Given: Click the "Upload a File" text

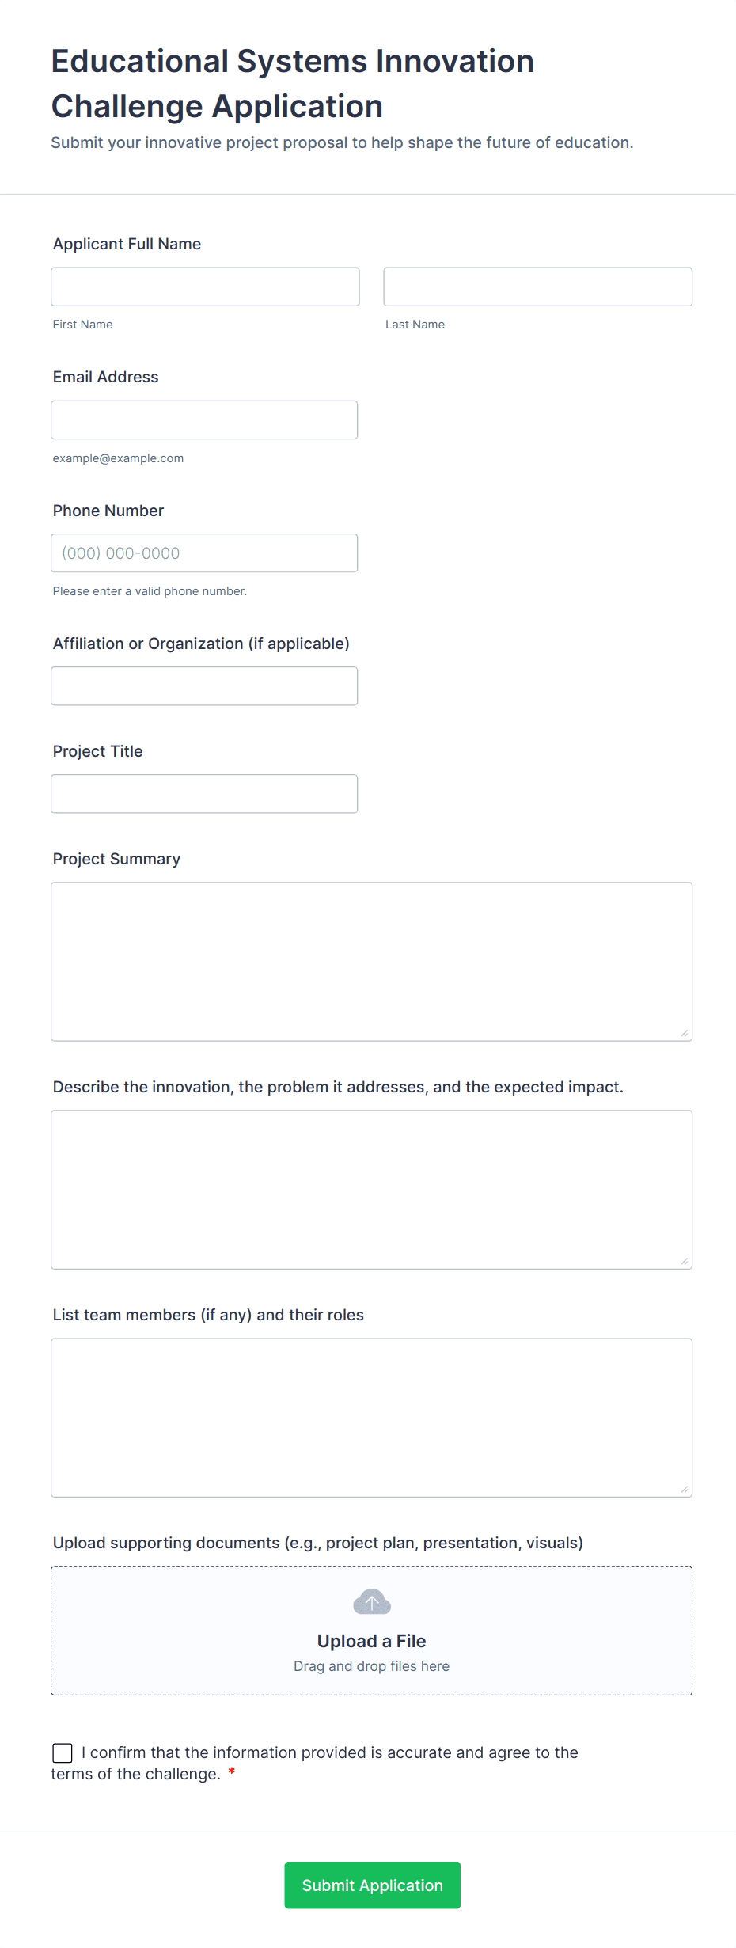Looking at the screenshot, I should [371, 1641].
